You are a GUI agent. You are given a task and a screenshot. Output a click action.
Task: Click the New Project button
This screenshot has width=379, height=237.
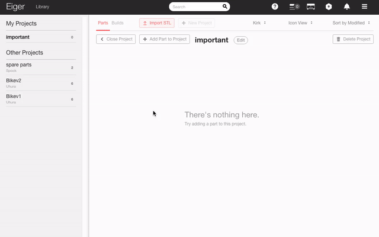click(197, 23)
